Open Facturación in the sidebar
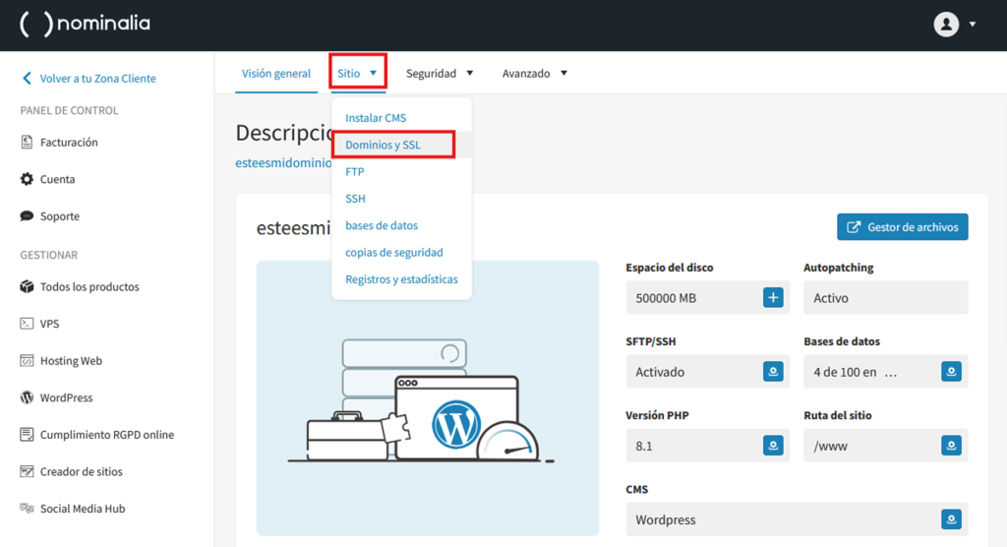Screen dimensions: 1007x547 69,142
